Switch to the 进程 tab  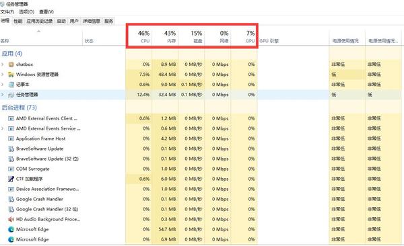click(5, 21)
